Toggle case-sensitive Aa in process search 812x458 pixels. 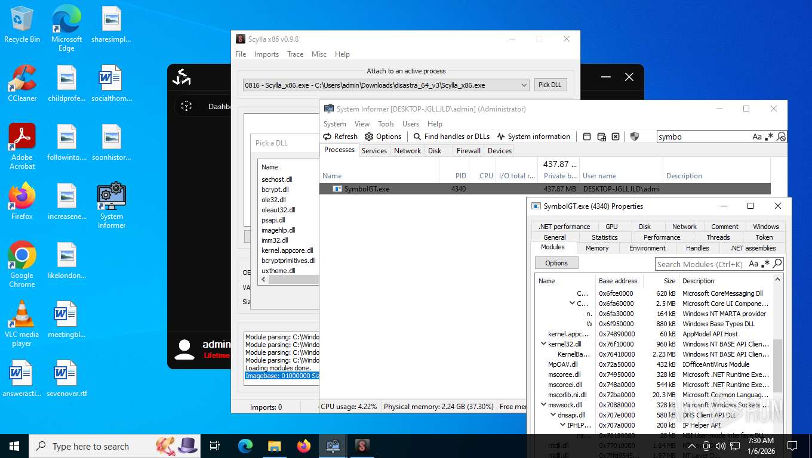point(757,137)
